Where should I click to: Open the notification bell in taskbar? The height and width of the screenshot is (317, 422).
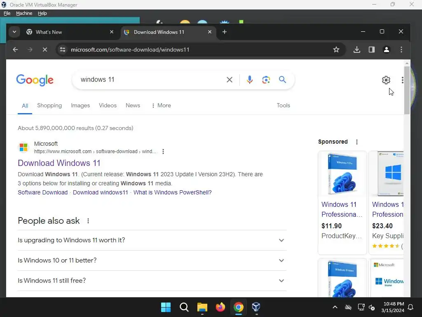coord(411,307)
